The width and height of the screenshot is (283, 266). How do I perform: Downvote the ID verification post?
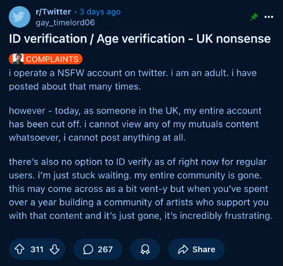55,249
